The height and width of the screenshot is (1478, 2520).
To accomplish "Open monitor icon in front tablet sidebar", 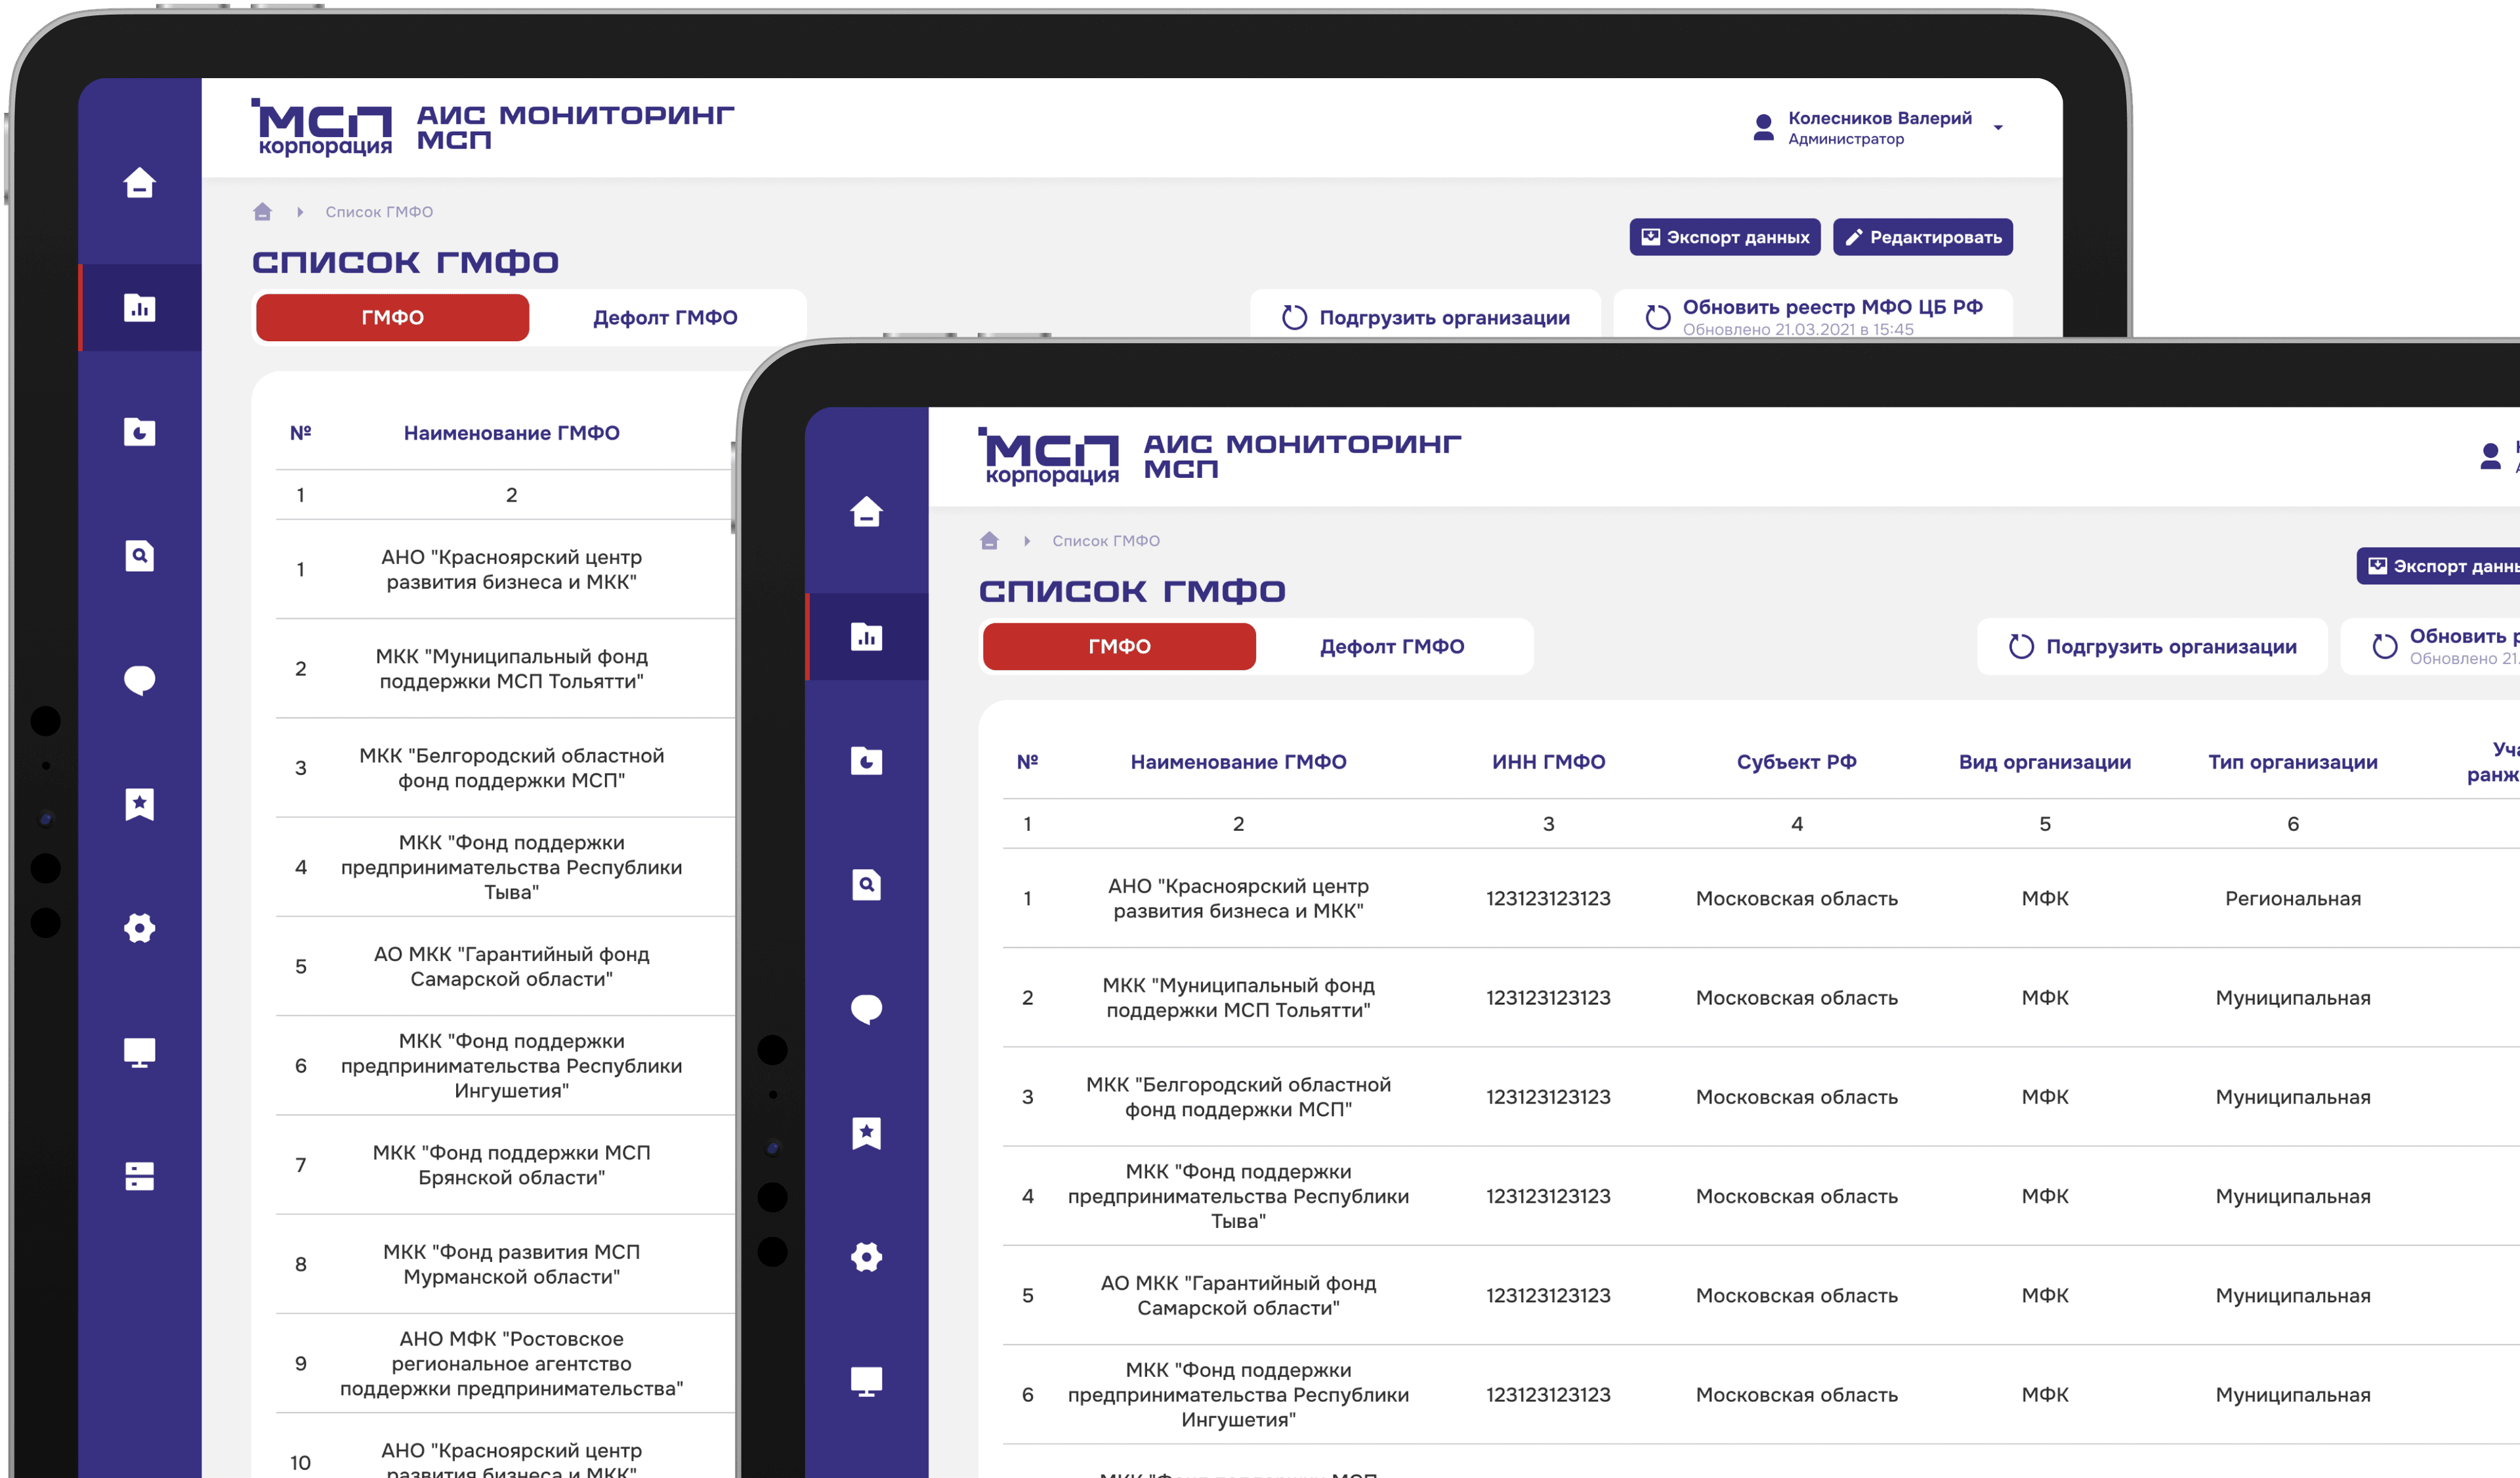I will [866, 1381].
